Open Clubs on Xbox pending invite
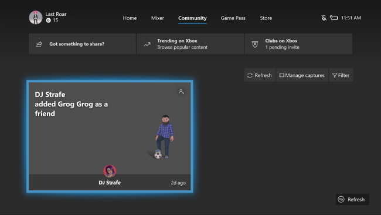381x215 pixels. [x=298, y=44]
